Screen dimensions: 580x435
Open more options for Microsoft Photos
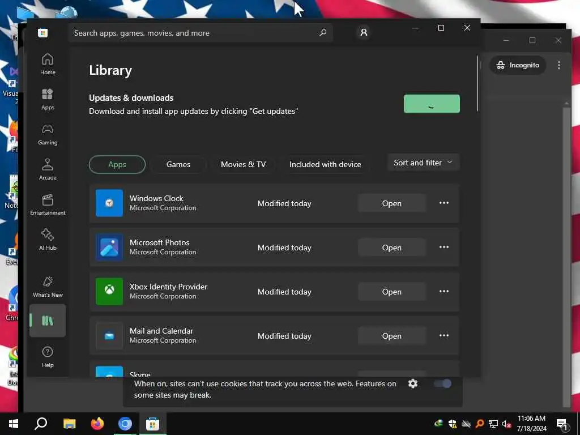click(444, 247)
